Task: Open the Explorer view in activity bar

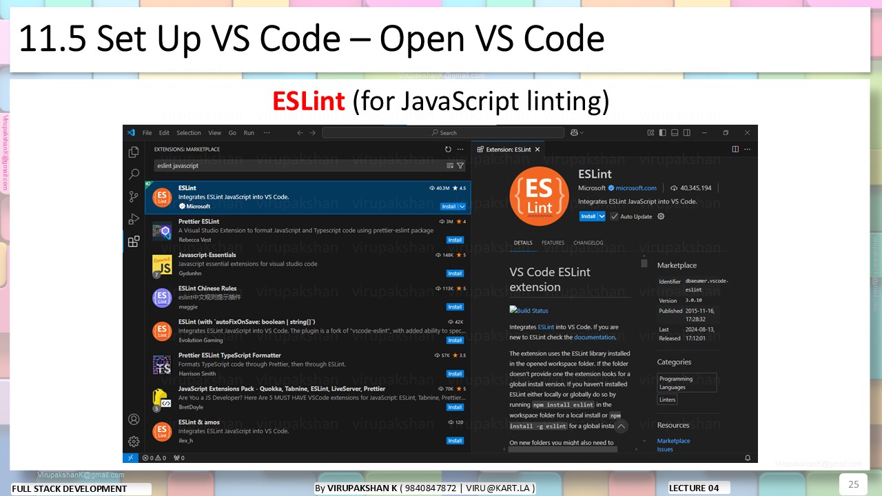Action: [x=134, y=152]
